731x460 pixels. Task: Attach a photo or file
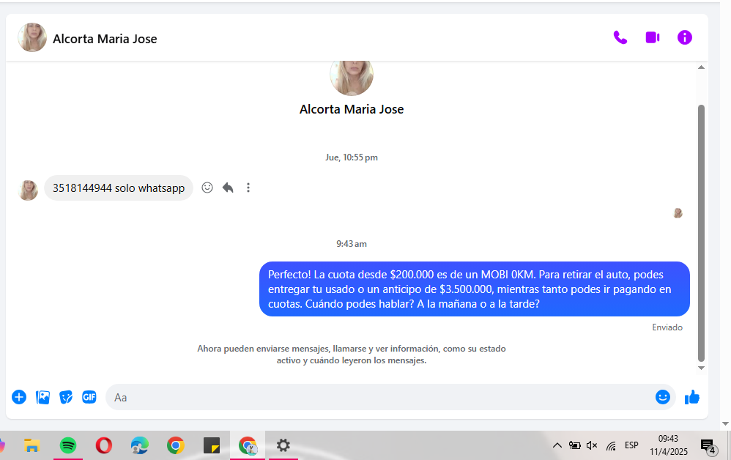click(x=43, y=397)
